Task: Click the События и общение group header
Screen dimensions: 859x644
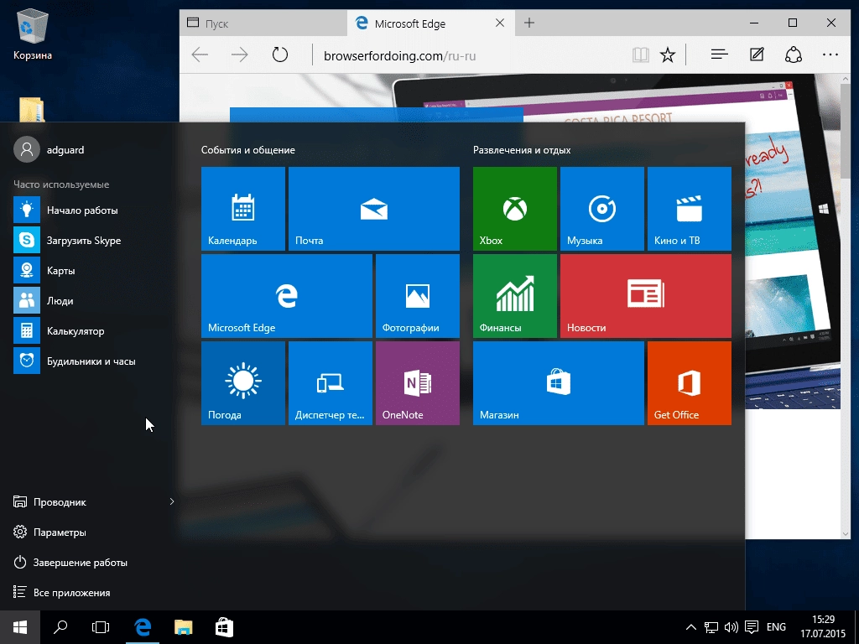Action: click(248, 149)
